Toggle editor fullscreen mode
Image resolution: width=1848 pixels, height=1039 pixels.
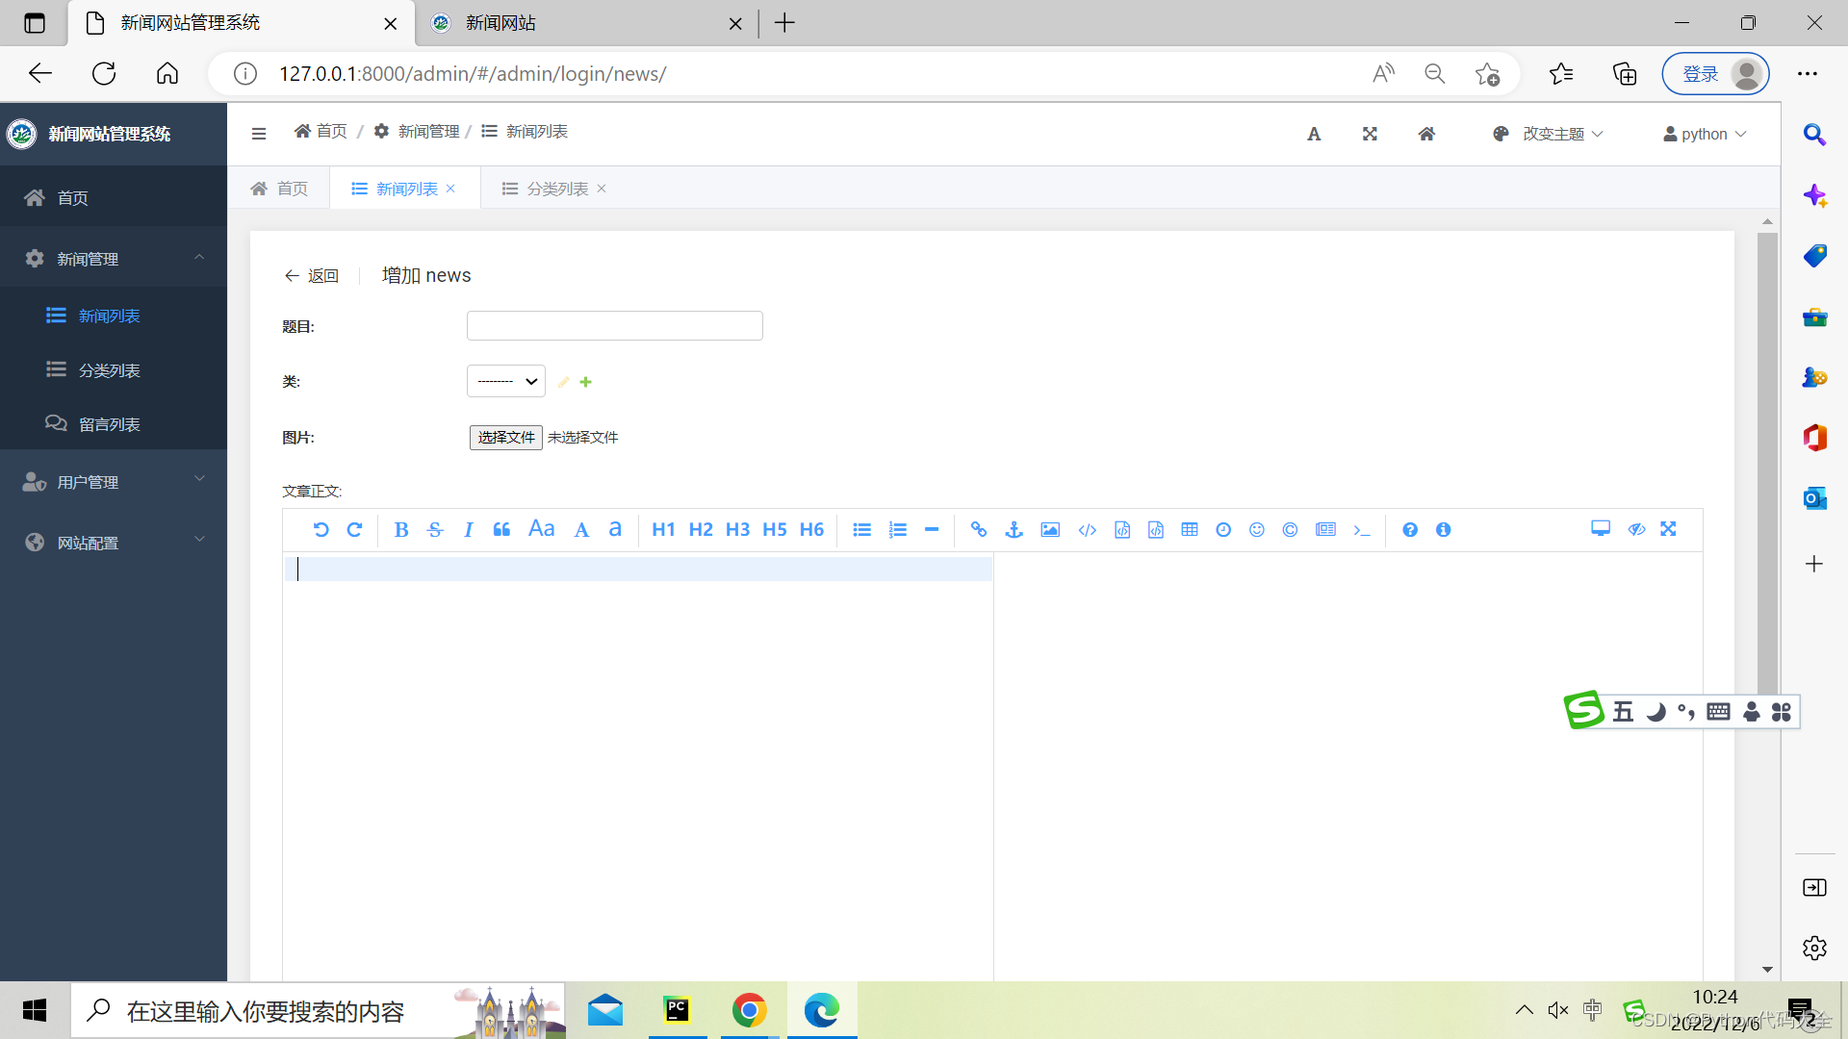1669,529
